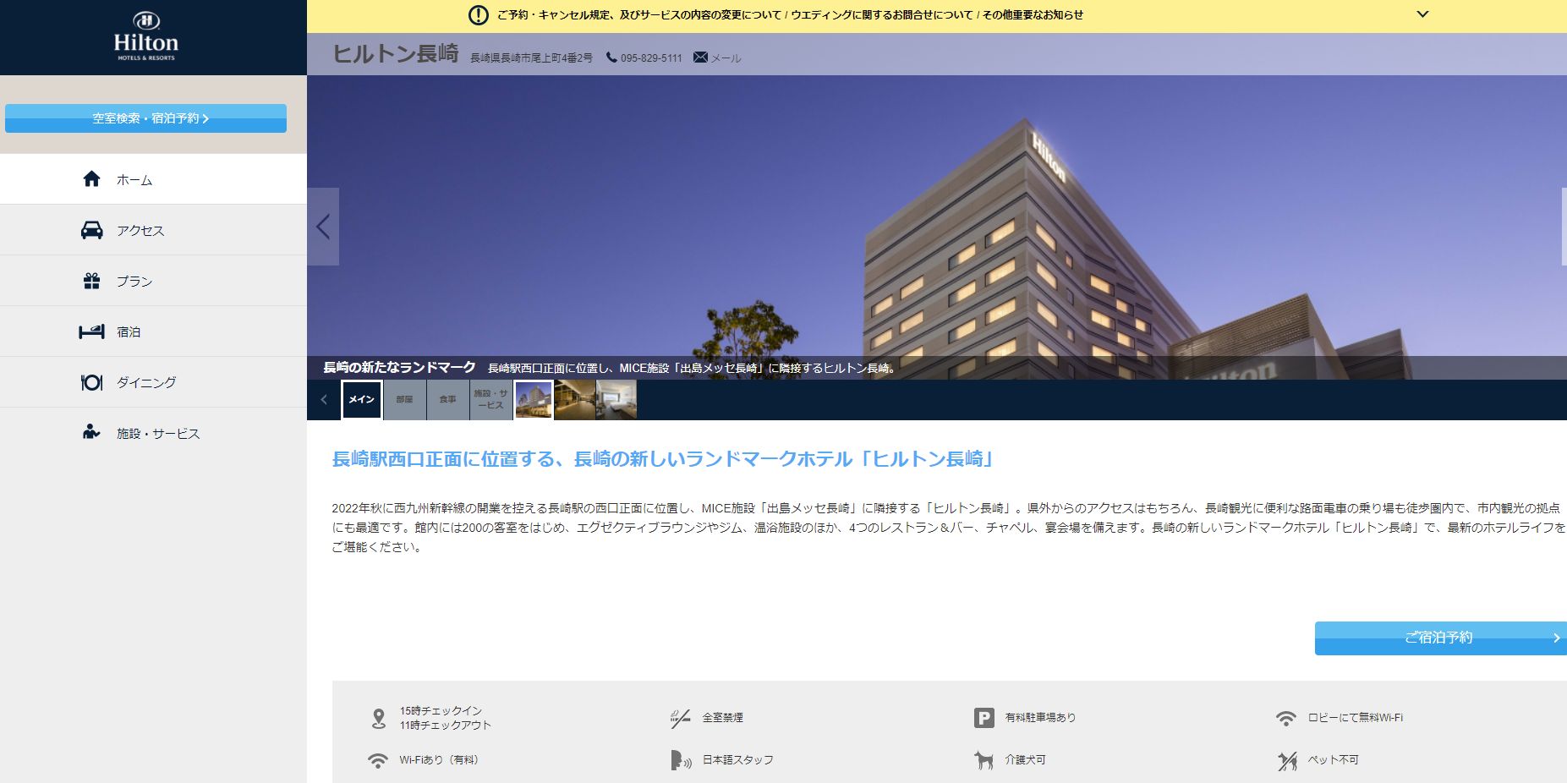This screenshot has width=1567, height=783.
Task: Click the speaking head icon beside 日本語スタッフ
Action: (x=680, y=760)
